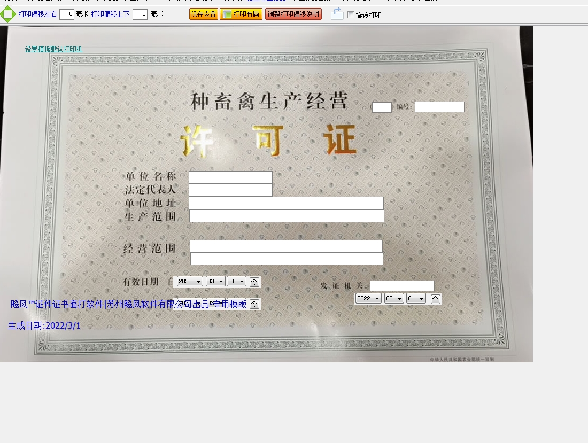588x443 pixels.
Task: Expand the 有效日期 start year dropdown
Action: 190,282
